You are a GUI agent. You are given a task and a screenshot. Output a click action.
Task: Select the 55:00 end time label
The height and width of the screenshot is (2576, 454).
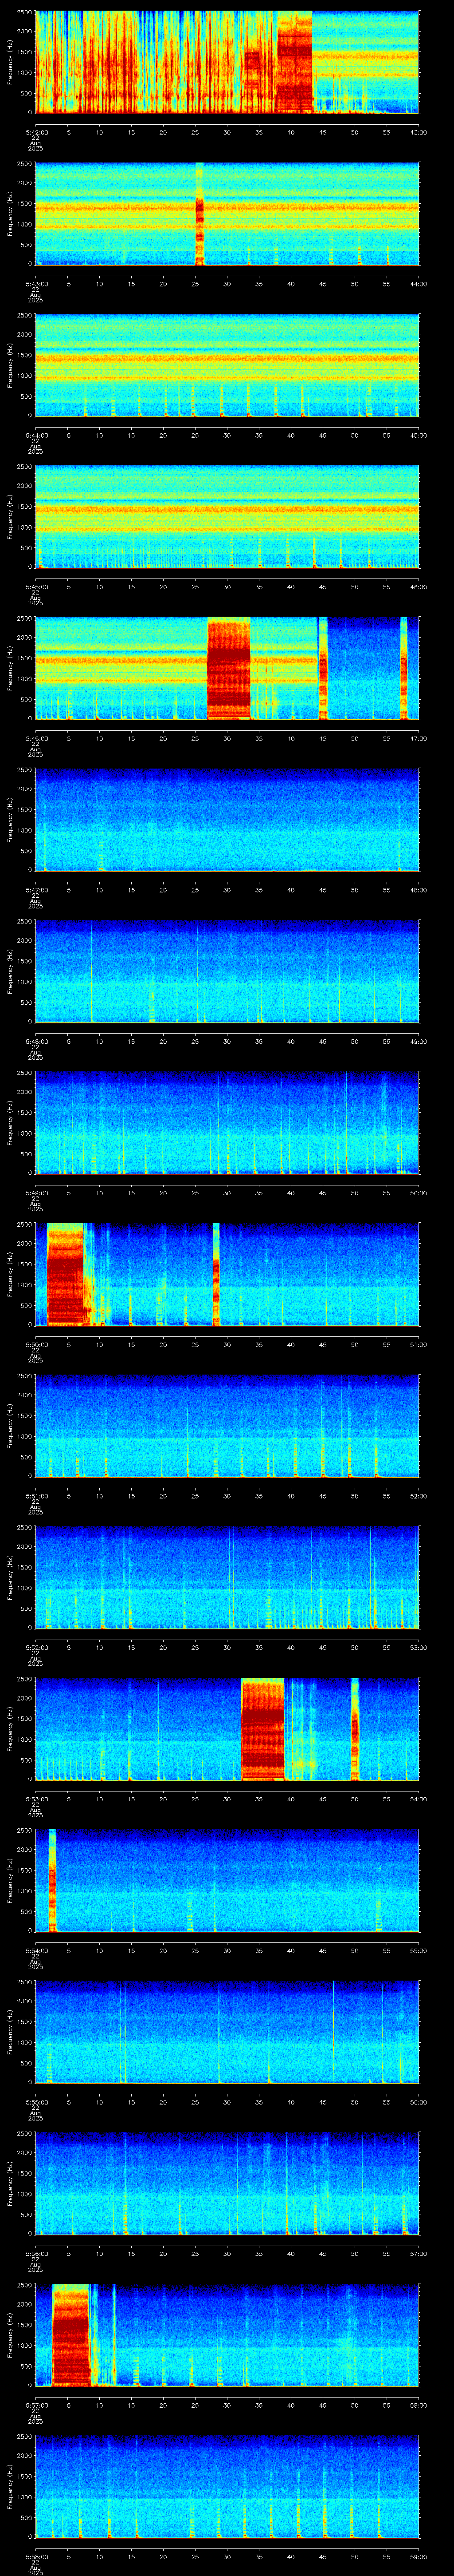(x=418, y=1950)
